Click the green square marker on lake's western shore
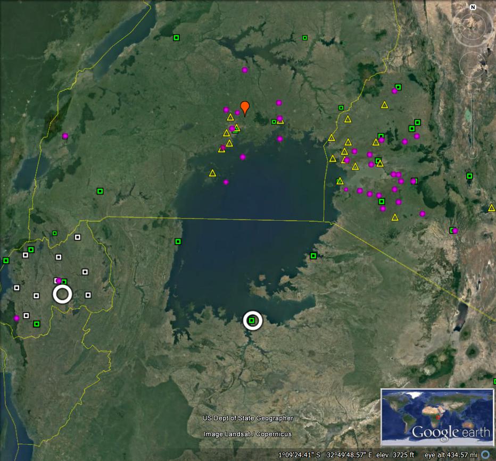Viewport: 496px width, 461px height. (x=178, y=241)
